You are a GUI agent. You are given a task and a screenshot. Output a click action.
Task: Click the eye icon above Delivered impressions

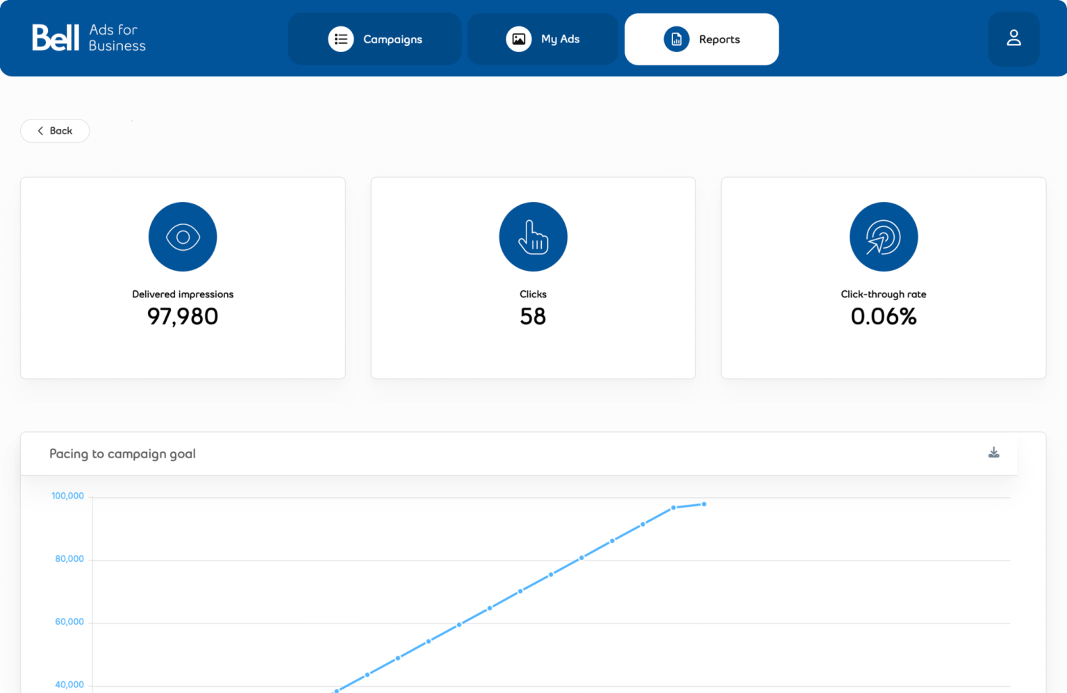[182, 237]
